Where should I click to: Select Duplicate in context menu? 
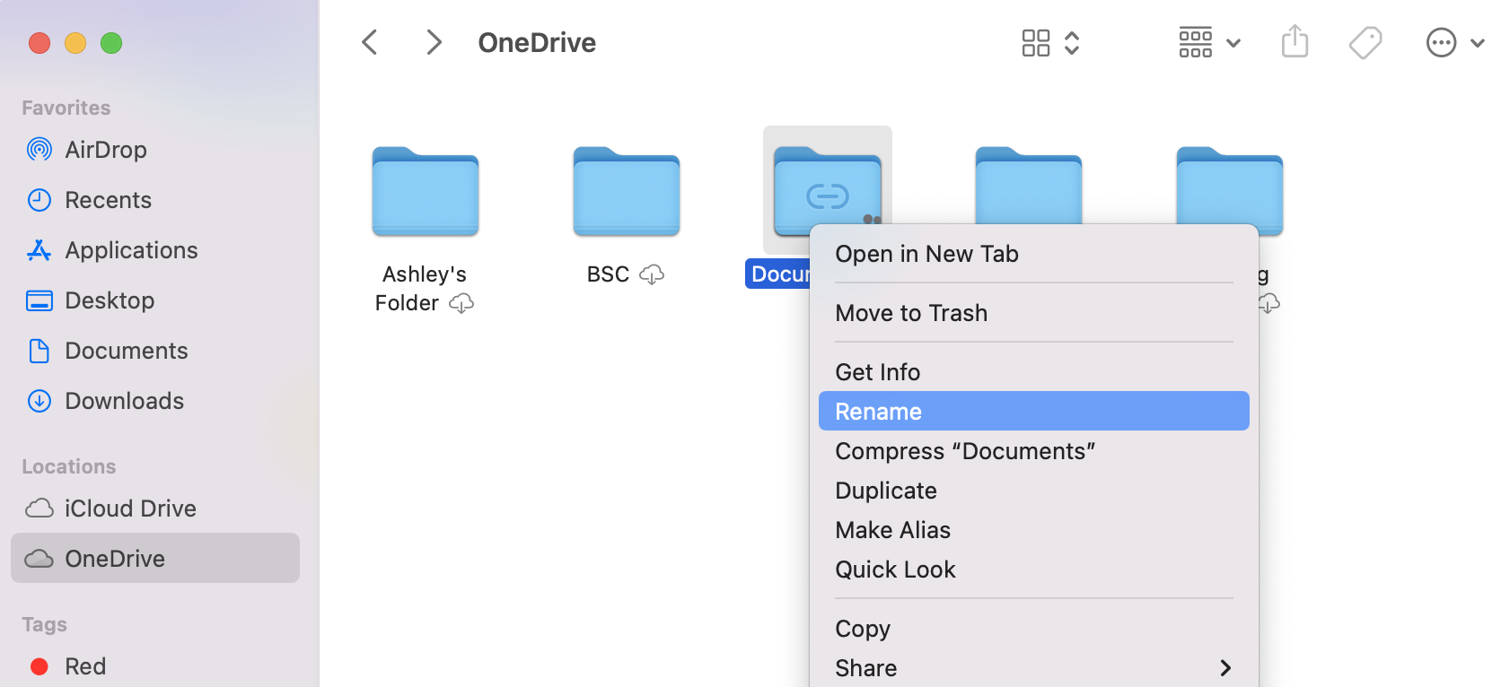click(x=1034, y=491)
